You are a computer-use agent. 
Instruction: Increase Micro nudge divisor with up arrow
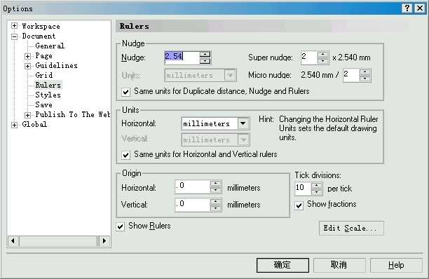click(x=365, y=72)
